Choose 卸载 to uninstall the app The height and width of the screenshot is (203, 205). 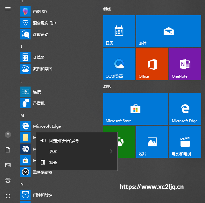(x=77, y=162)
